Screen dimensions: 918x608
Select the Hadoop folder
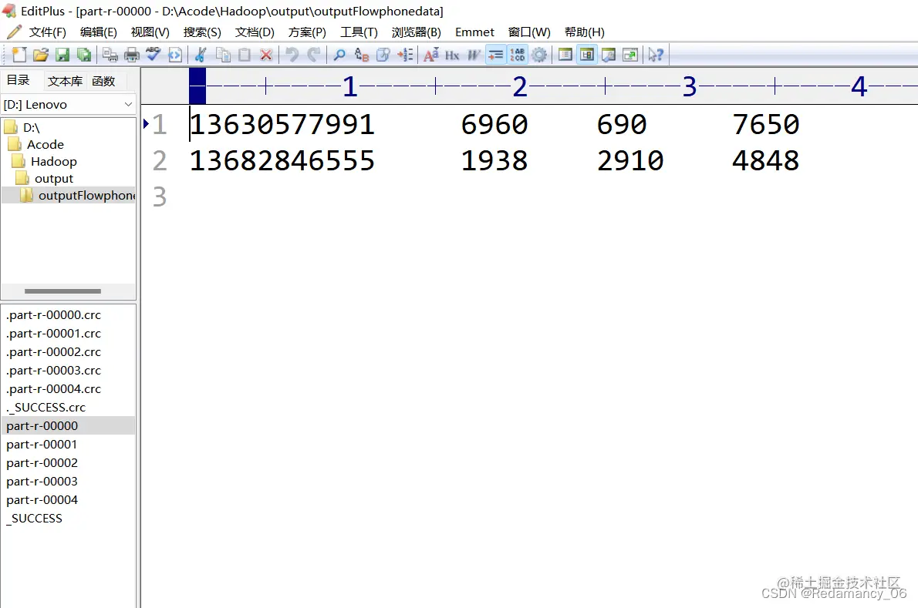tap(53, 161)
